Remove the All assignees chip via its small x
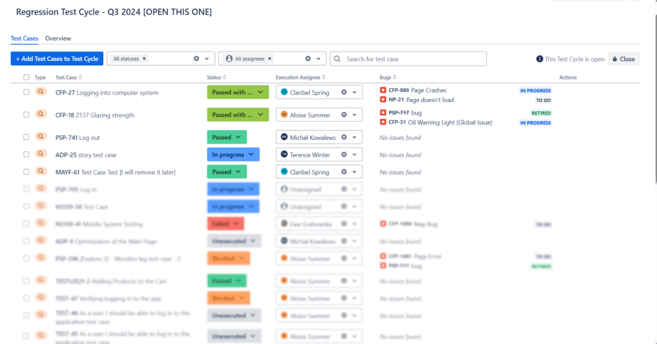 270,58
